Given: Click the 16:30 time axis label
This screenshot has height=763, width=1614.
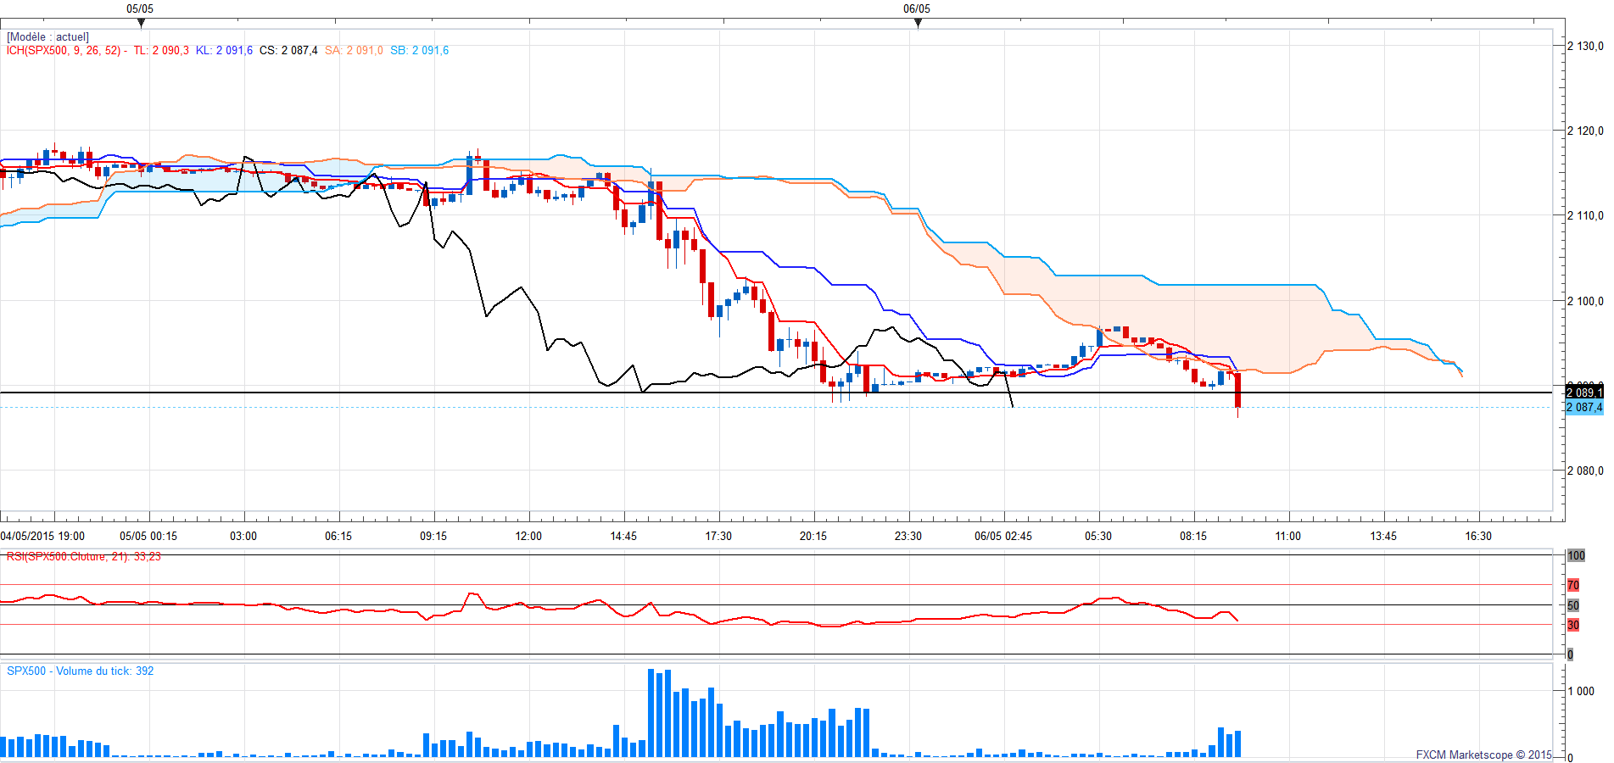Looking at the screenshot, I should [x=1478, y=536].
